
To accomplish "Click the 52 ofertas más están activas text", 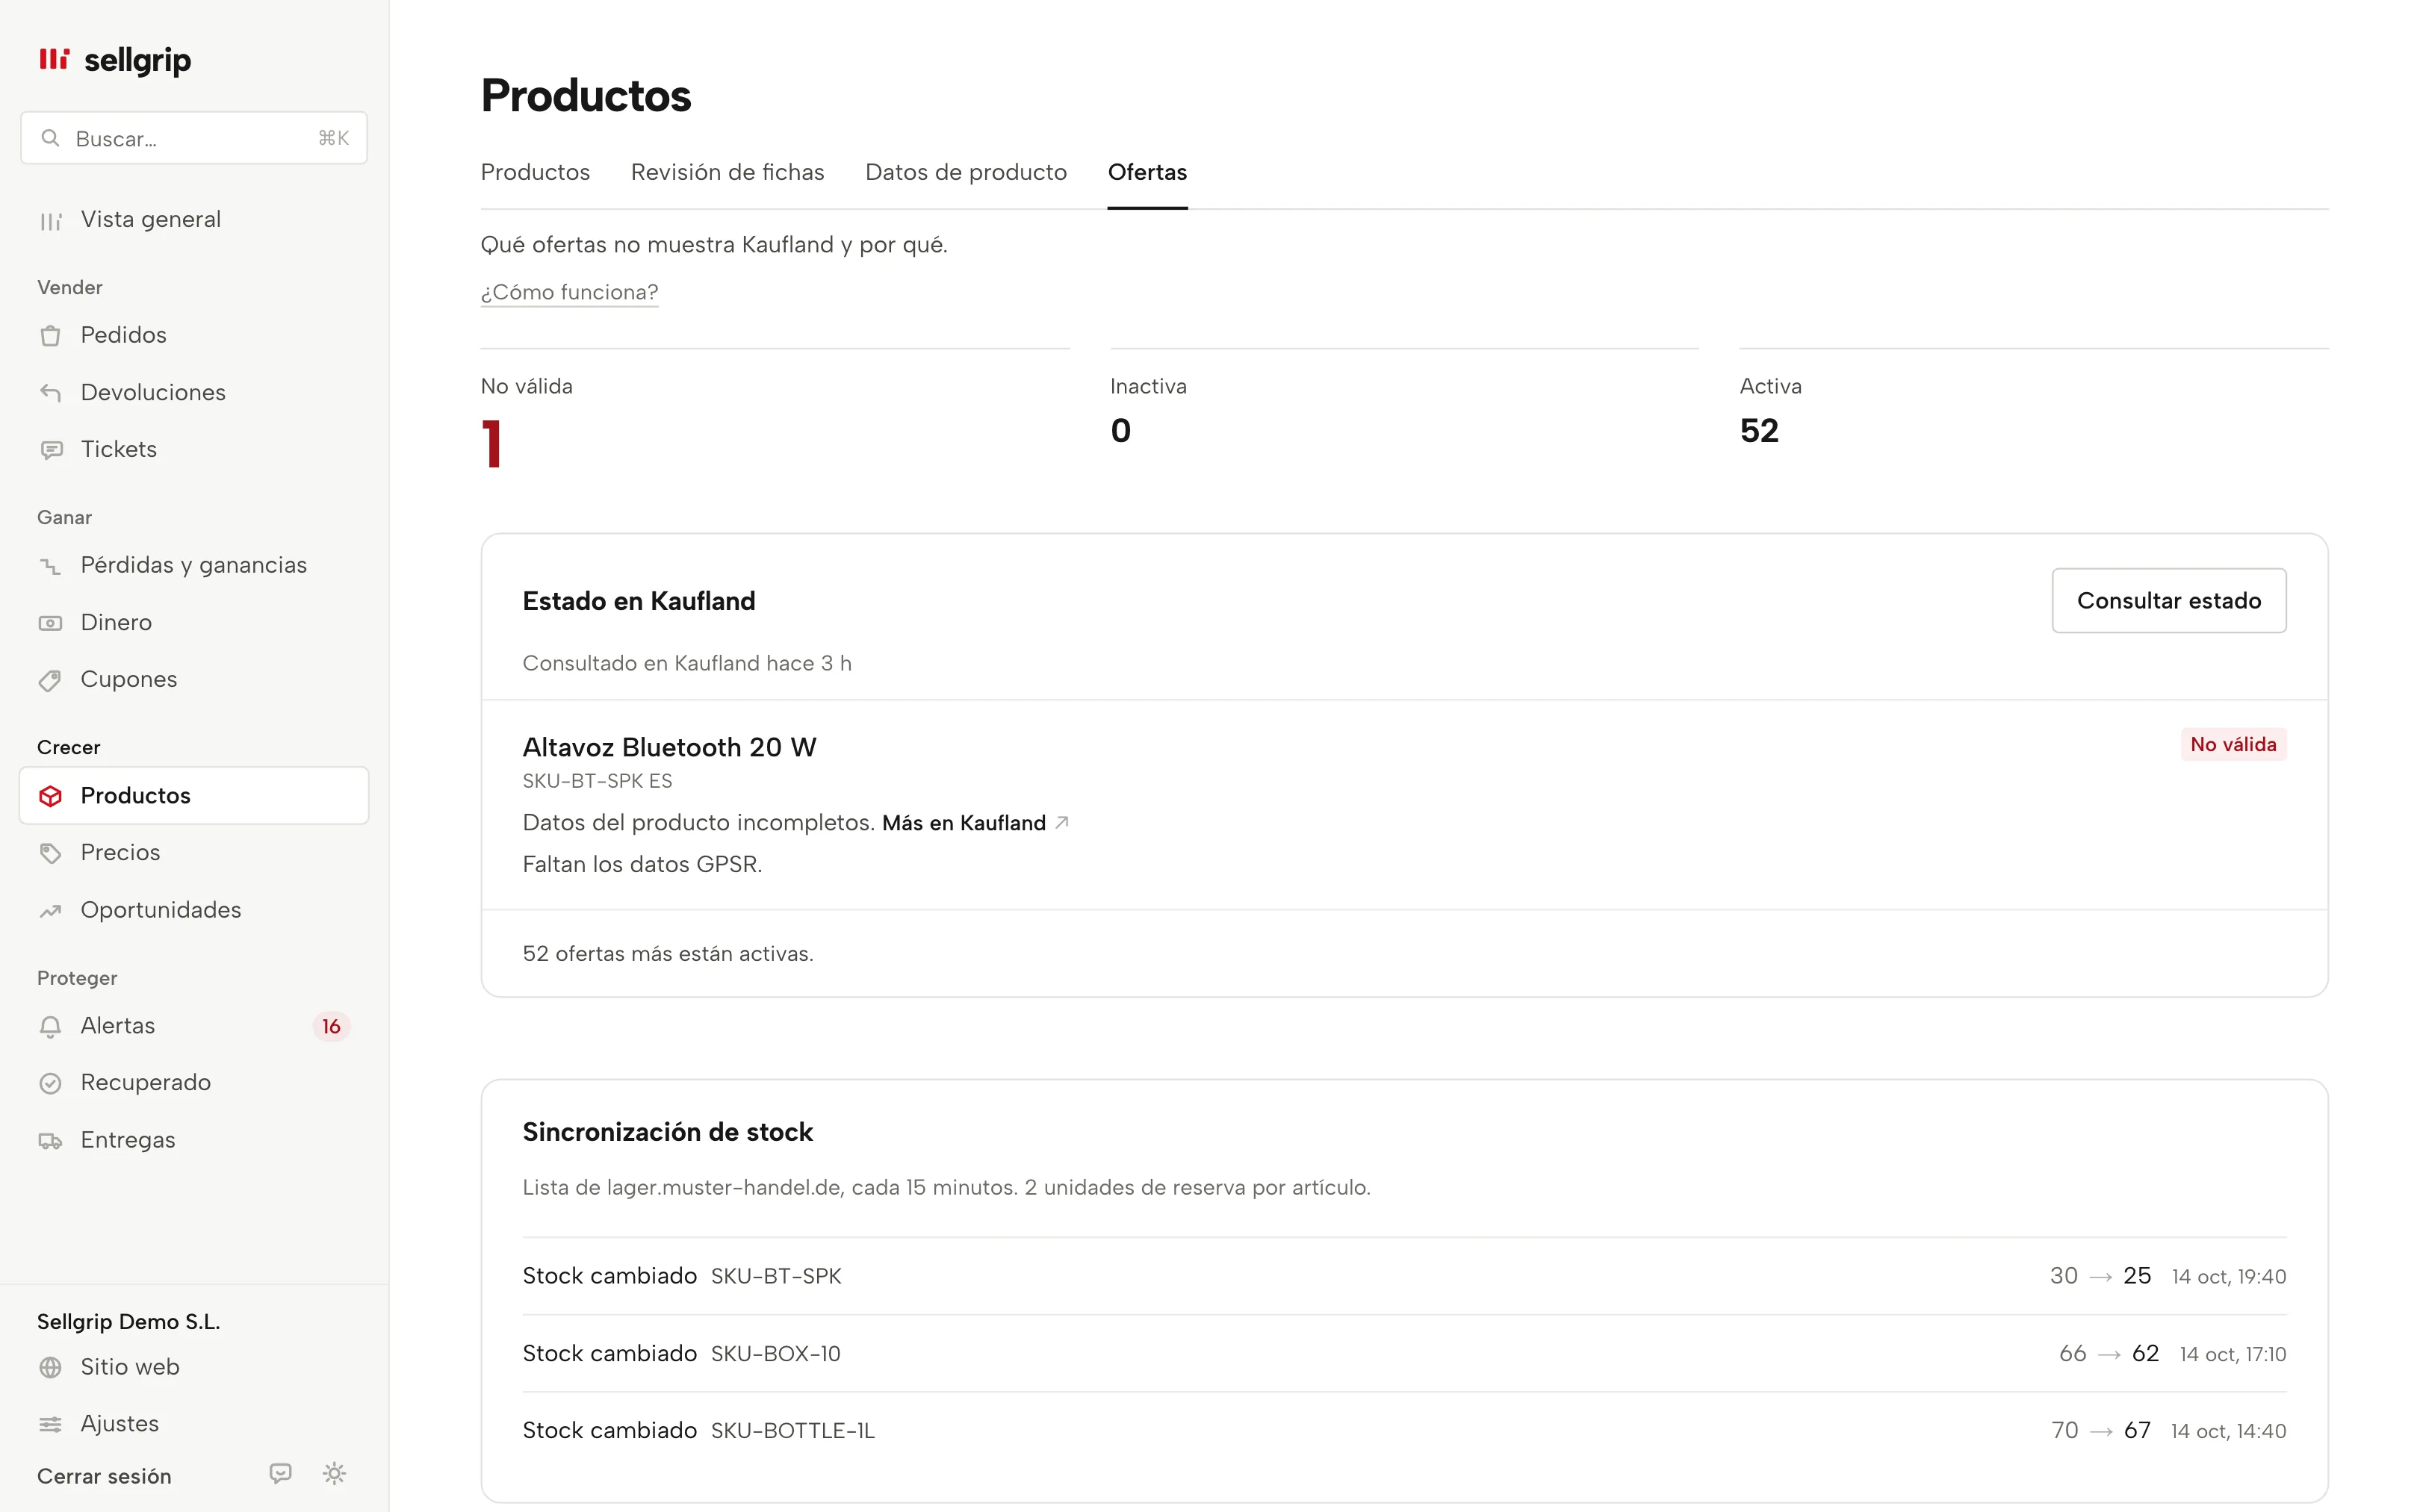I will [668, 954].
